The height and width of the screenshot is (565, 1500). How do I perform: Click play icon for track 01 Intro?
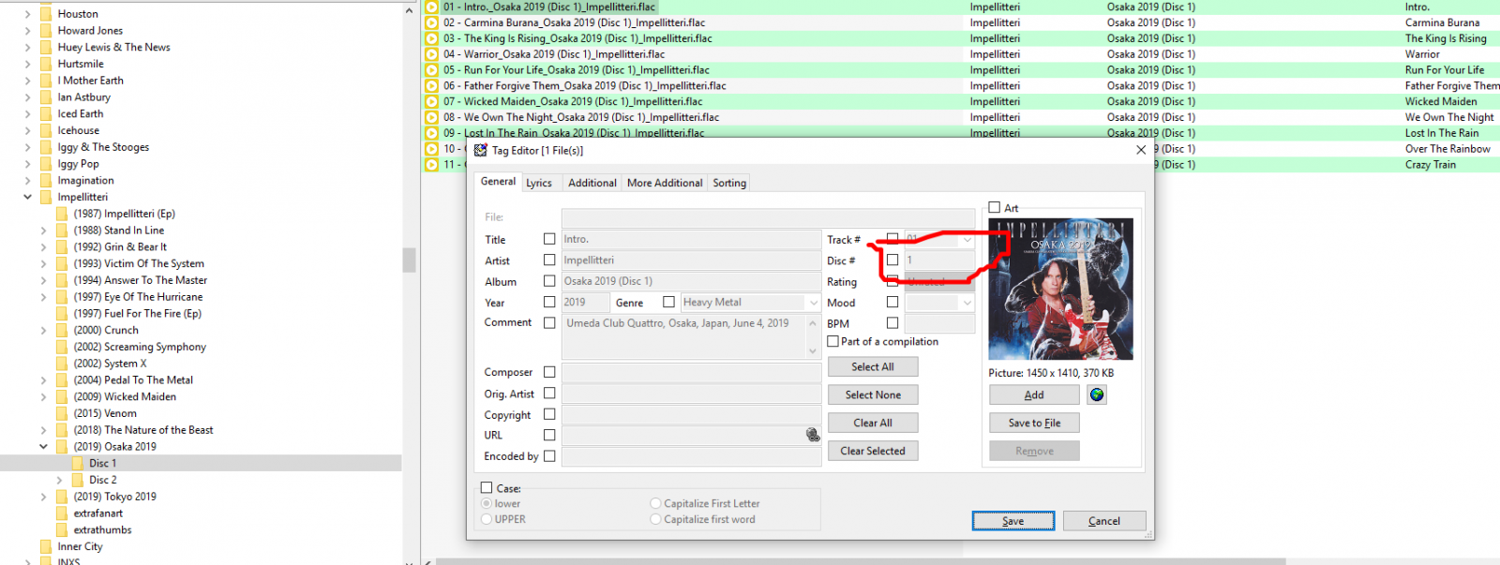(431, 7)
